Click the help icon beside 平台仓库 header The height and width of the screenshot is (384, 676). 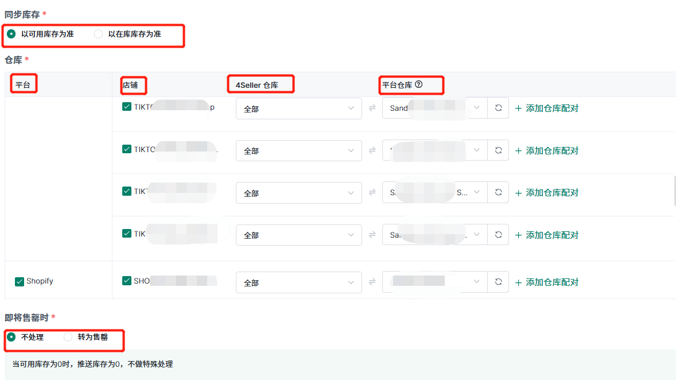tap(419, 84)
